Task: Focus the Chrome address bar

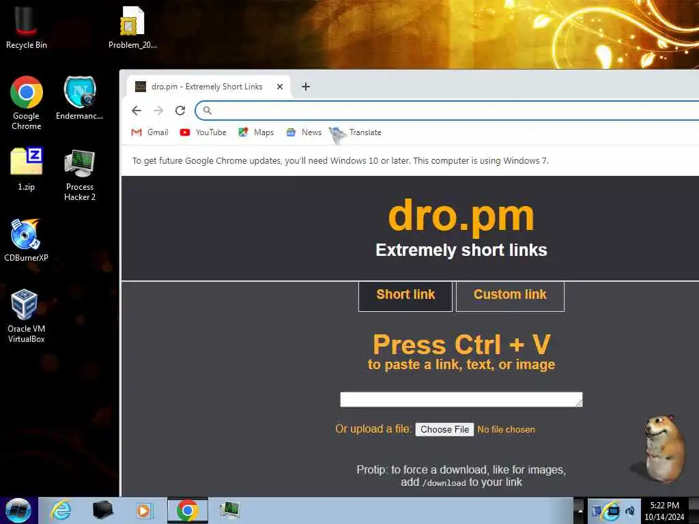Action: (x=448, y=111)
